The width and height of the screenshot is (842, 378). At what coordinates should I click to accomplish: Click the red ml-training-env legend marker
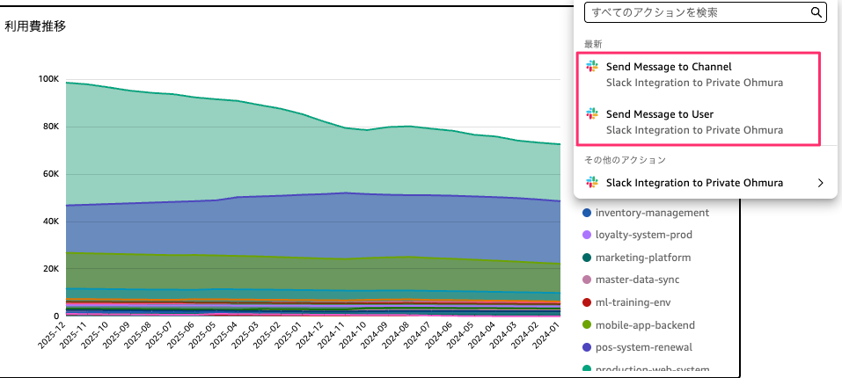pyautogui.click(x=587, y=302)
